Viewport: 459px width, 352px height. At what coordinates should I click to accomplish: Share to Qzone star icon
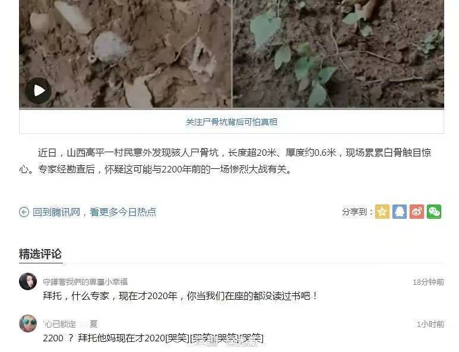pos(382,212)
